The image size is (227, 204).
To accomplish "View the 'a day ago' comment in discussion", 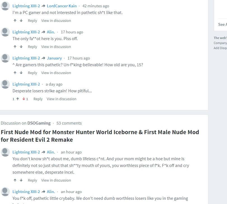I will (61, 99).
